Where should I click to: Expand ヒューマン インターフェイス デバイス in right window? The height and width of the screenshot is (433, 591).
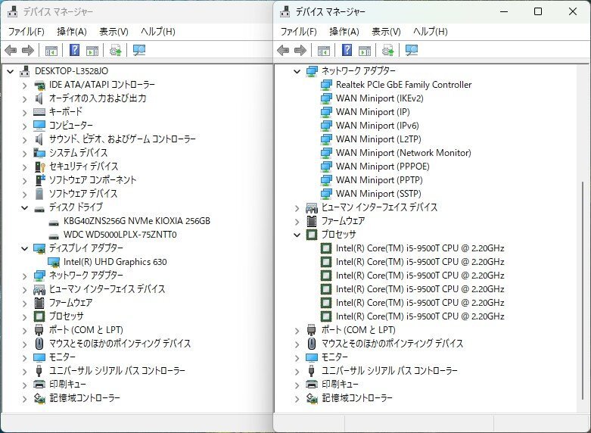[297, 208]
